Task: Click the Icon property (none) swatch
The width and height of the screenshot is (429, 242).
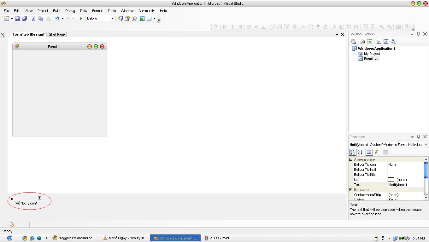Action: click(391, 180)
